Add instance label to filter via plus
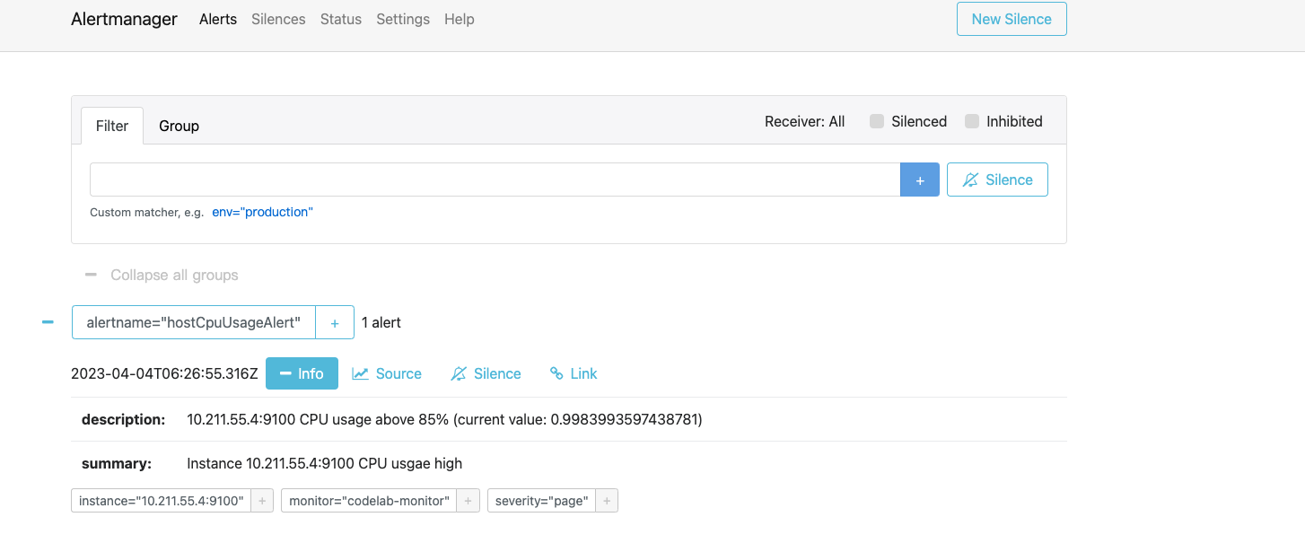The height and width of the screenshot is (552, 1305). click(x=262, y=501)
